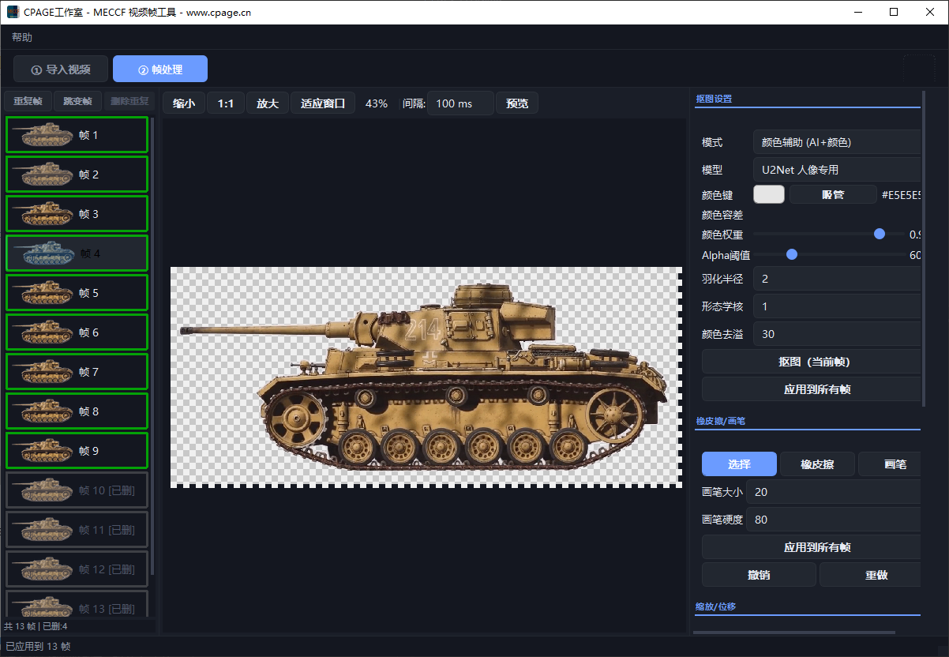Select the 橡皮擦 eraser tool
The width and height of the screenshot is (949, 657).
point(817,464)
